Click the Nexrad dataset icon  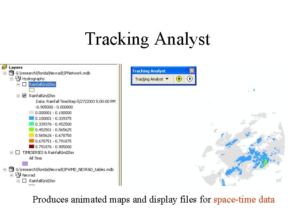(x=18, y=175)
